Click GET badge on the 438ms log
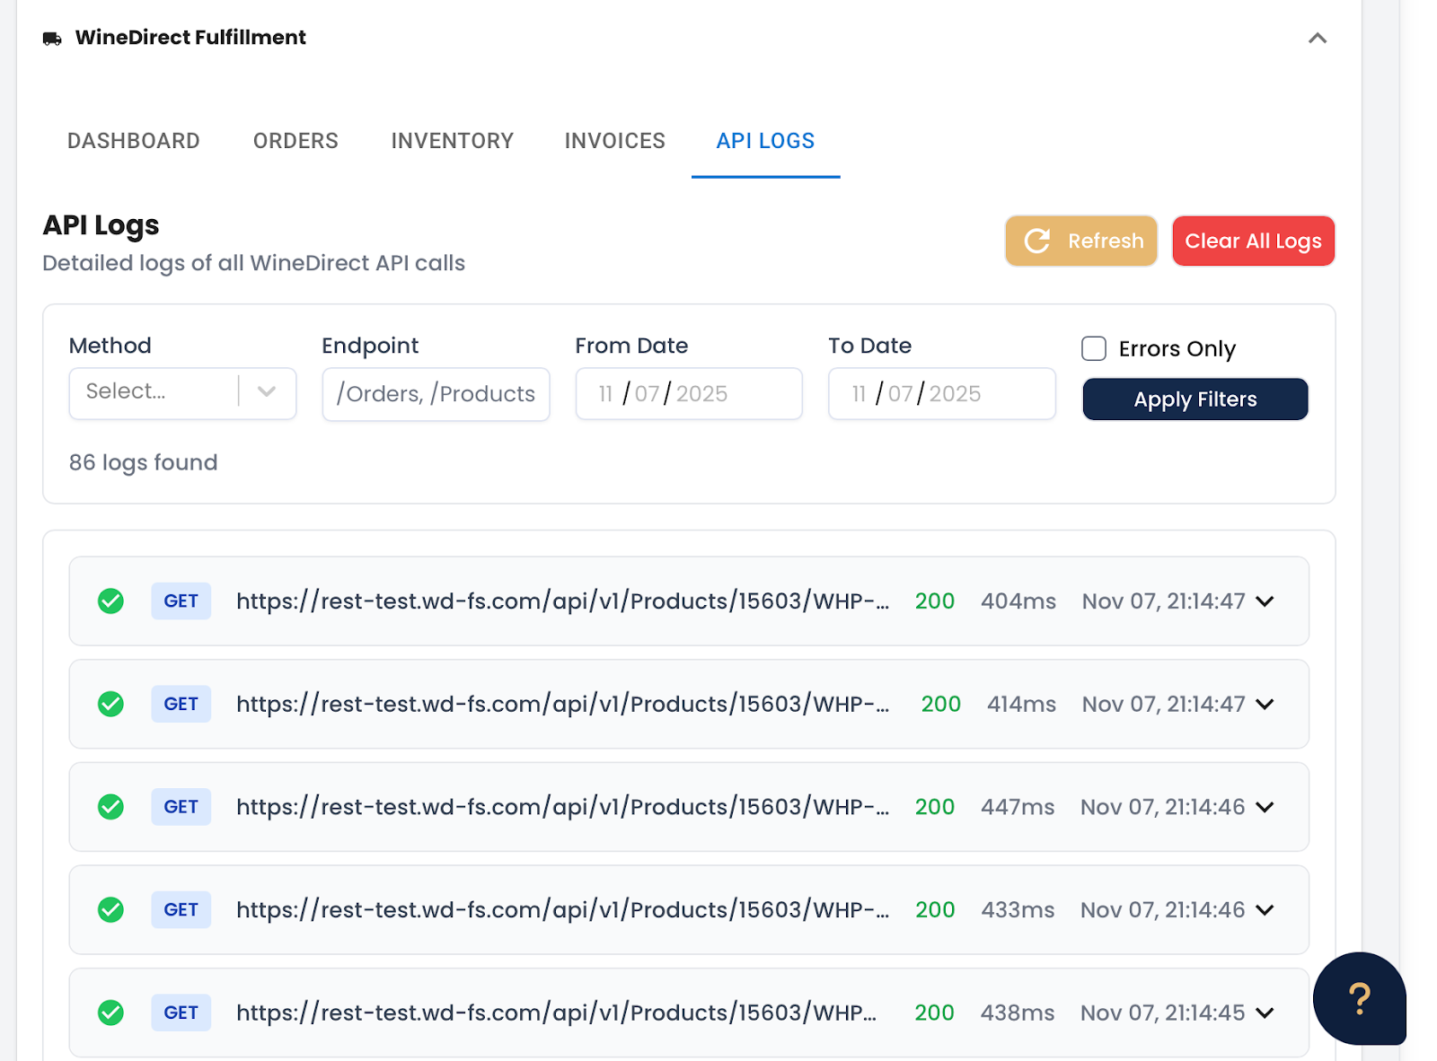 tap(181, 1013)
